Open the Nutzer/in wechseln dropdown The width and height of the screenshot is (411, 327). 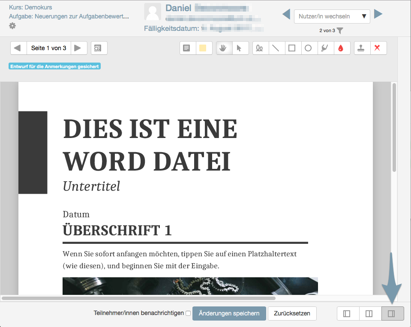pyautogui.click(x=332, y=16)
